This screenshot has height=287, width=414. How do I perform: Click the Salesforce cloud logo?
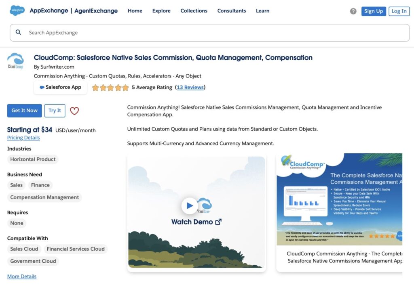(17, 10)
